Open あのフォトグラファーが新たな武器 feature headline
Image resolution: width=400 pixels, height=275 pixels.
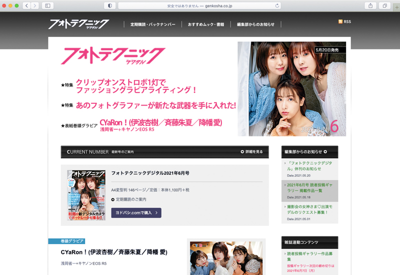pos(156,105)
